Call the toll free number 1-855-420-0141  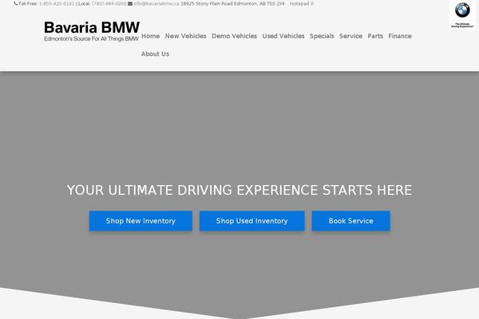57,4
